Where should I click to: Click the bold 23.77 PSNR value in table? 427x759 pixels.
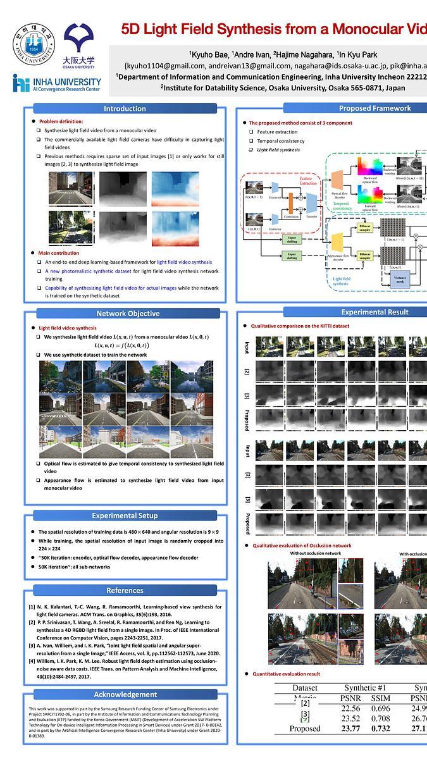pyautogui.click(x=350, y=729)
